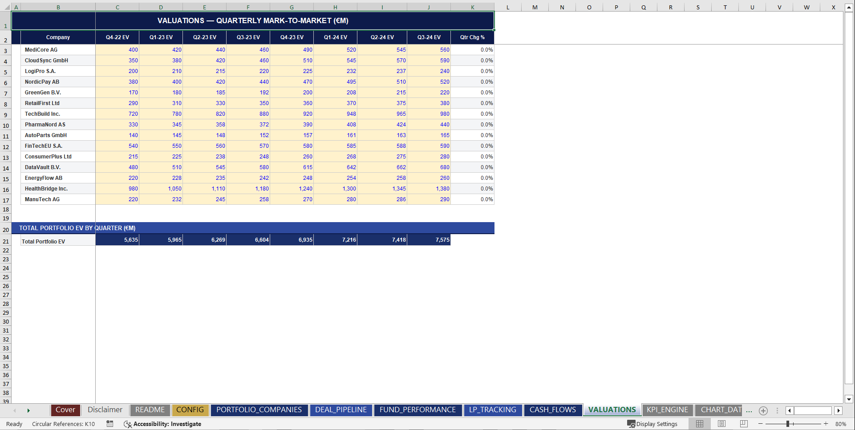Open the macro recording status icon
The height and width of the screenshot is (430, 855).
110,424
